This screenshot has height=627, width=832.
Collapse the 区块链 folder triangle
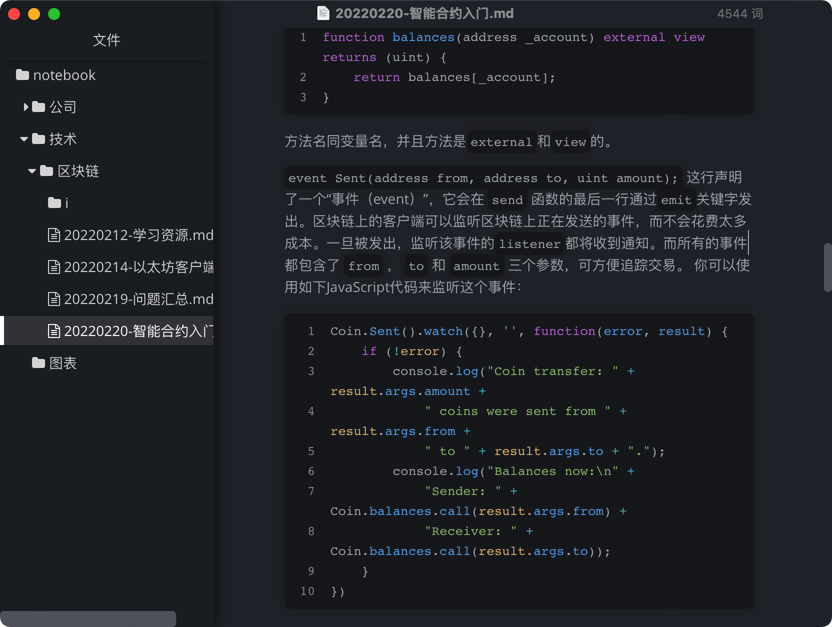pyautogui.click(x=32, y=171)
